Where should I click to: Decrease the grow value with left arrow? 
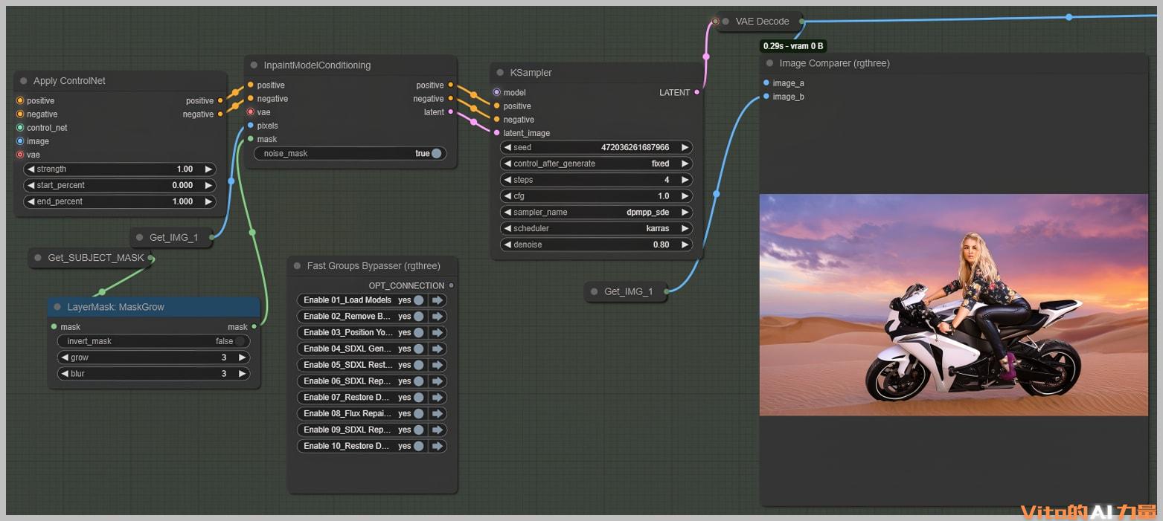click(65, 357)
